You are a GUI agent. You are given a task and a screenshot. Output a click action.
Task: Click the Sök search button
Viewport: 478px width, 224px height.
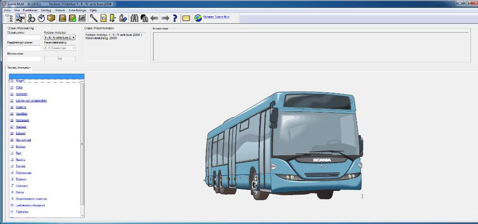[60, 58]
